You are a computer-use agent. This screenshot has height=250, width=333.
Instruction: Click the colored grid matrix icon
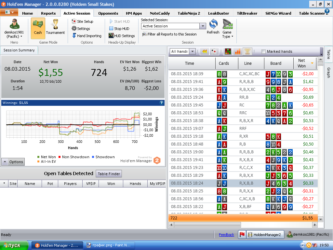click(228, 51)
